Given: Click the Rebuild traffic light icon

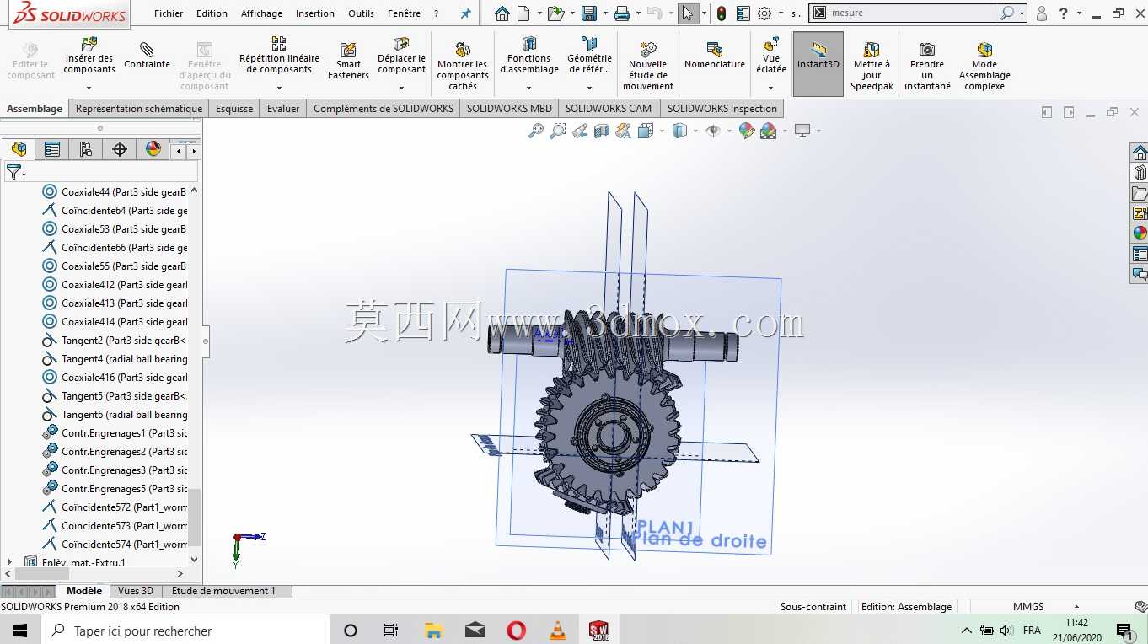Looking at the screenshot, I should [x=722, y=13].
